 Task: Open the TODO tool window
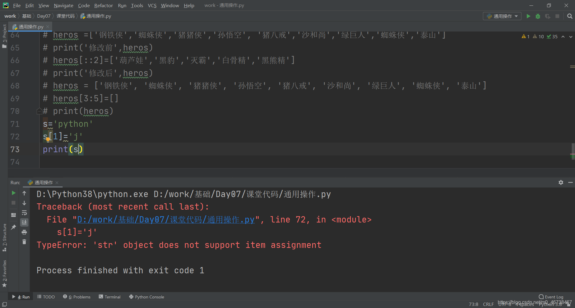46,297
